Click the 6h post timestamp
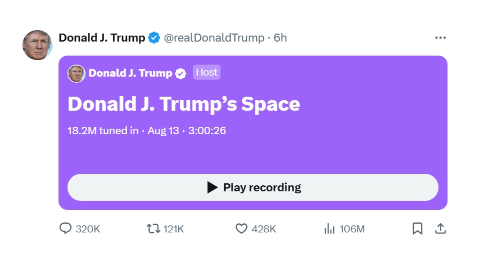This screenshot has width=482, height=272. point(280,38)
